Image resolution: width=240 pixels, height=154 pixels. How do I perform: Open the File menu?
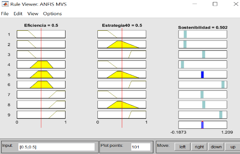5,14
